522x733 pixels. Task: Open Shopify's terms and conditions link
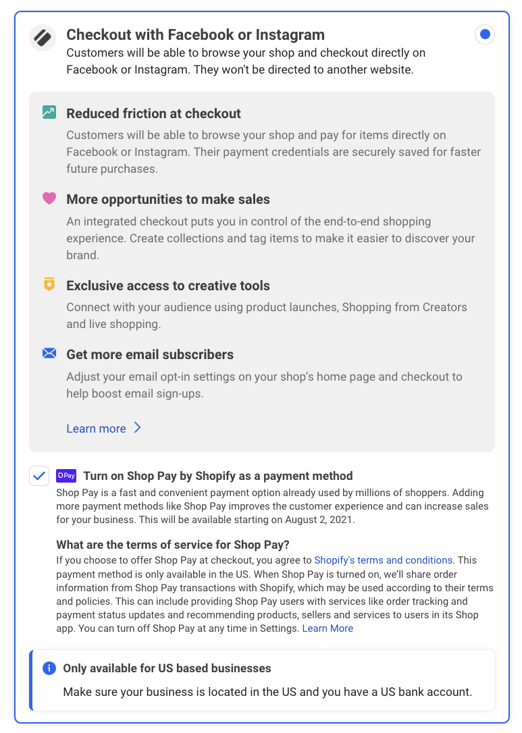click(383, 560)
